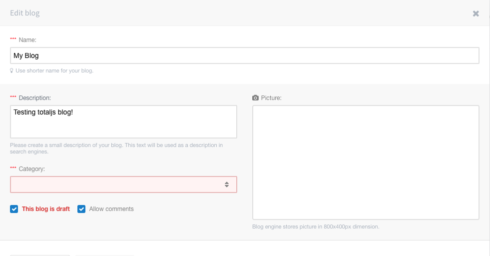Focus the Description text area

pyautogui.click(x=123, y=121)
